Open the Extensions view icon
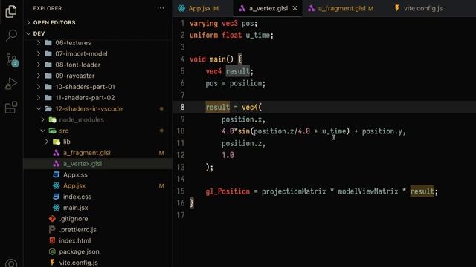The image size is (476, 267). (11, 108)
